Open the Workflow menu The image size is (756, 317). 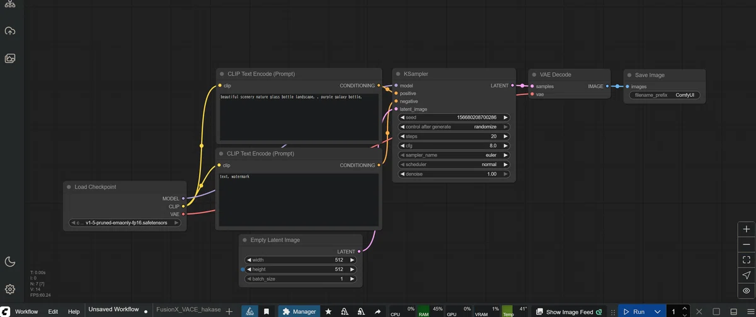point(26,311)
